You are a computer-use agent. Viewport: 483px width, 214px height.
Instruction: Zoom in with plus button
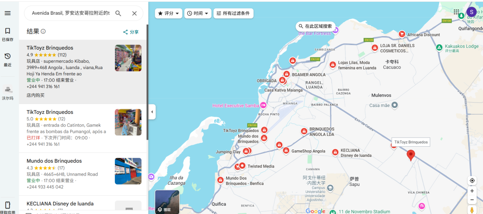(x=472, y=191)
